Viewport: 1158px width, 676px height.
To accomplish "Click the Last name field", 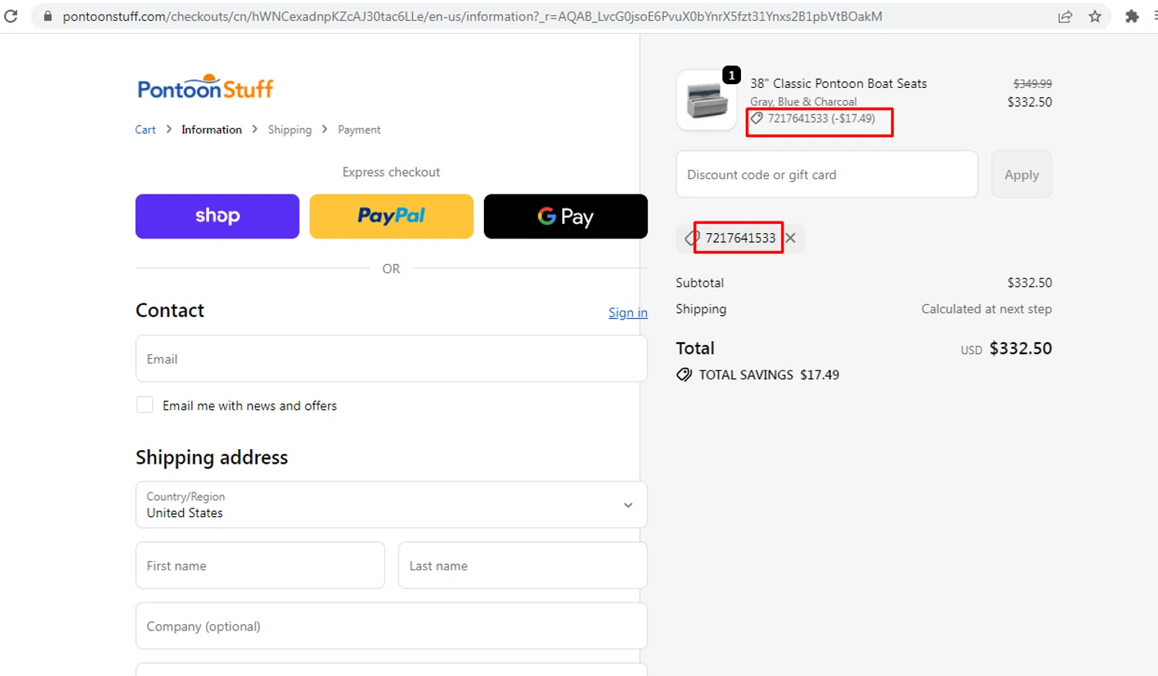I will pyautogui.click(x=523, y=566).
